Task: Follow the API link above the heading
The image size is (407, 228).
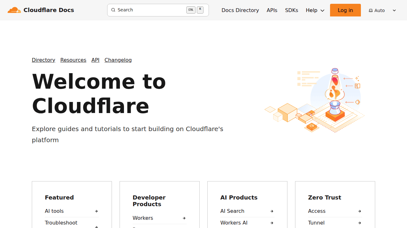Action: pyautogui.click(x=95, y=60)
